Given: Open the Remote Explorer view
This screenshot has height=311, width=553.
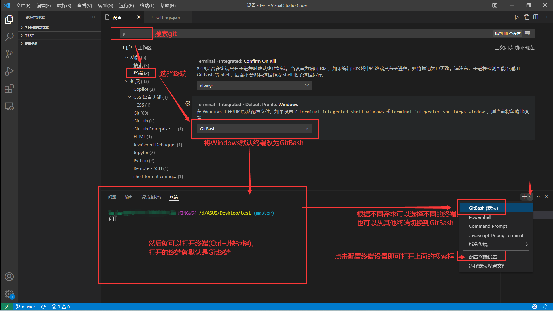Looking at the screenshot, I should (9, 106).
